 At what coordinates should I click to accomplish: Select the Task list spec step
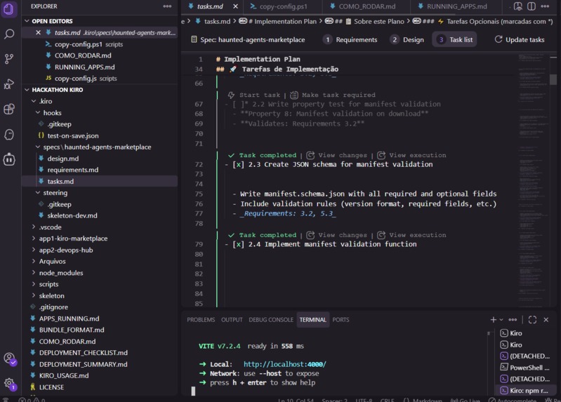455,39
